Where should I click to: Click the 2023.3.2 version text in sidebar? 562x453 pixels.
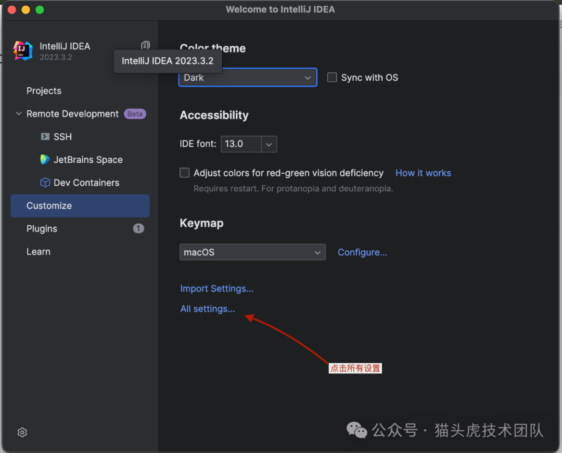pos(56,57)
